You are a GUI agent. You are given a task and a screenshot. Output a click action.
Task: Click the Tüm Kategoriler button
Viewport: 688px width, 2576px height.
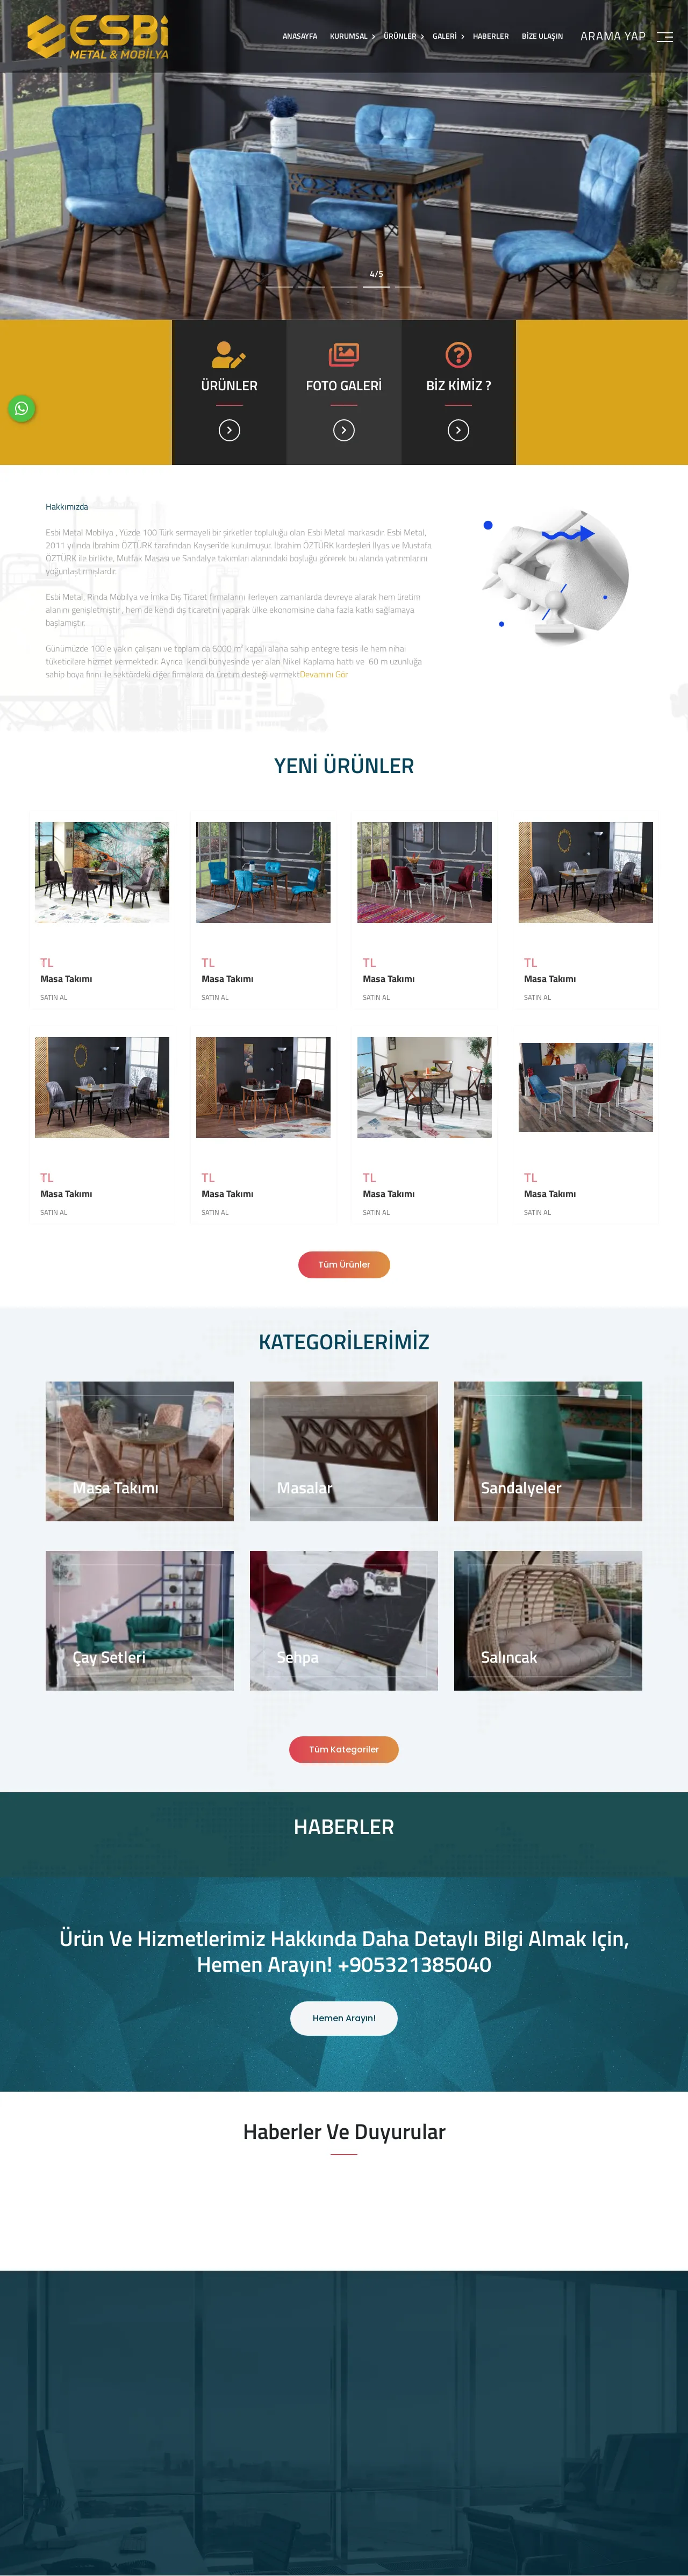pyautogui.click(x=344, y=1749)
